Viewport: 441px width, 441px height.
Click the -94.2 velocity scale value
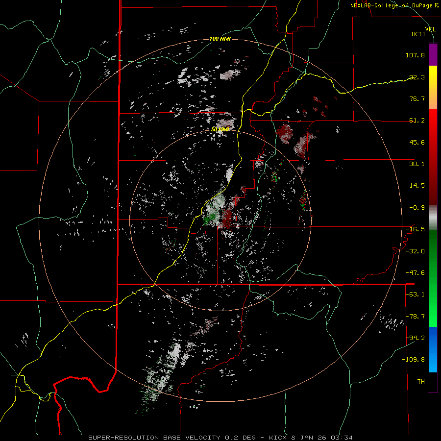415,338
